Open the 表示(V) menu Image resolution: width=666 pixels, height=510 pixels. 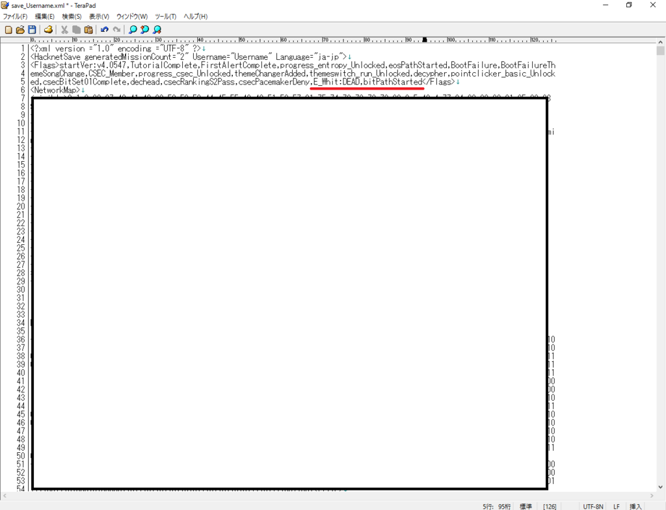99,16
